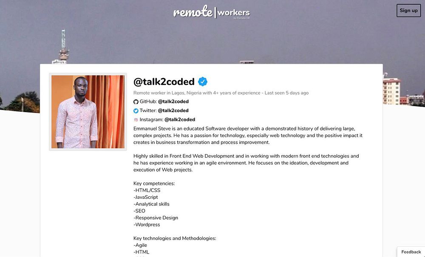The image size is (425, 257).
Task: Click the profile photo thumbnail
Action: 88,112
